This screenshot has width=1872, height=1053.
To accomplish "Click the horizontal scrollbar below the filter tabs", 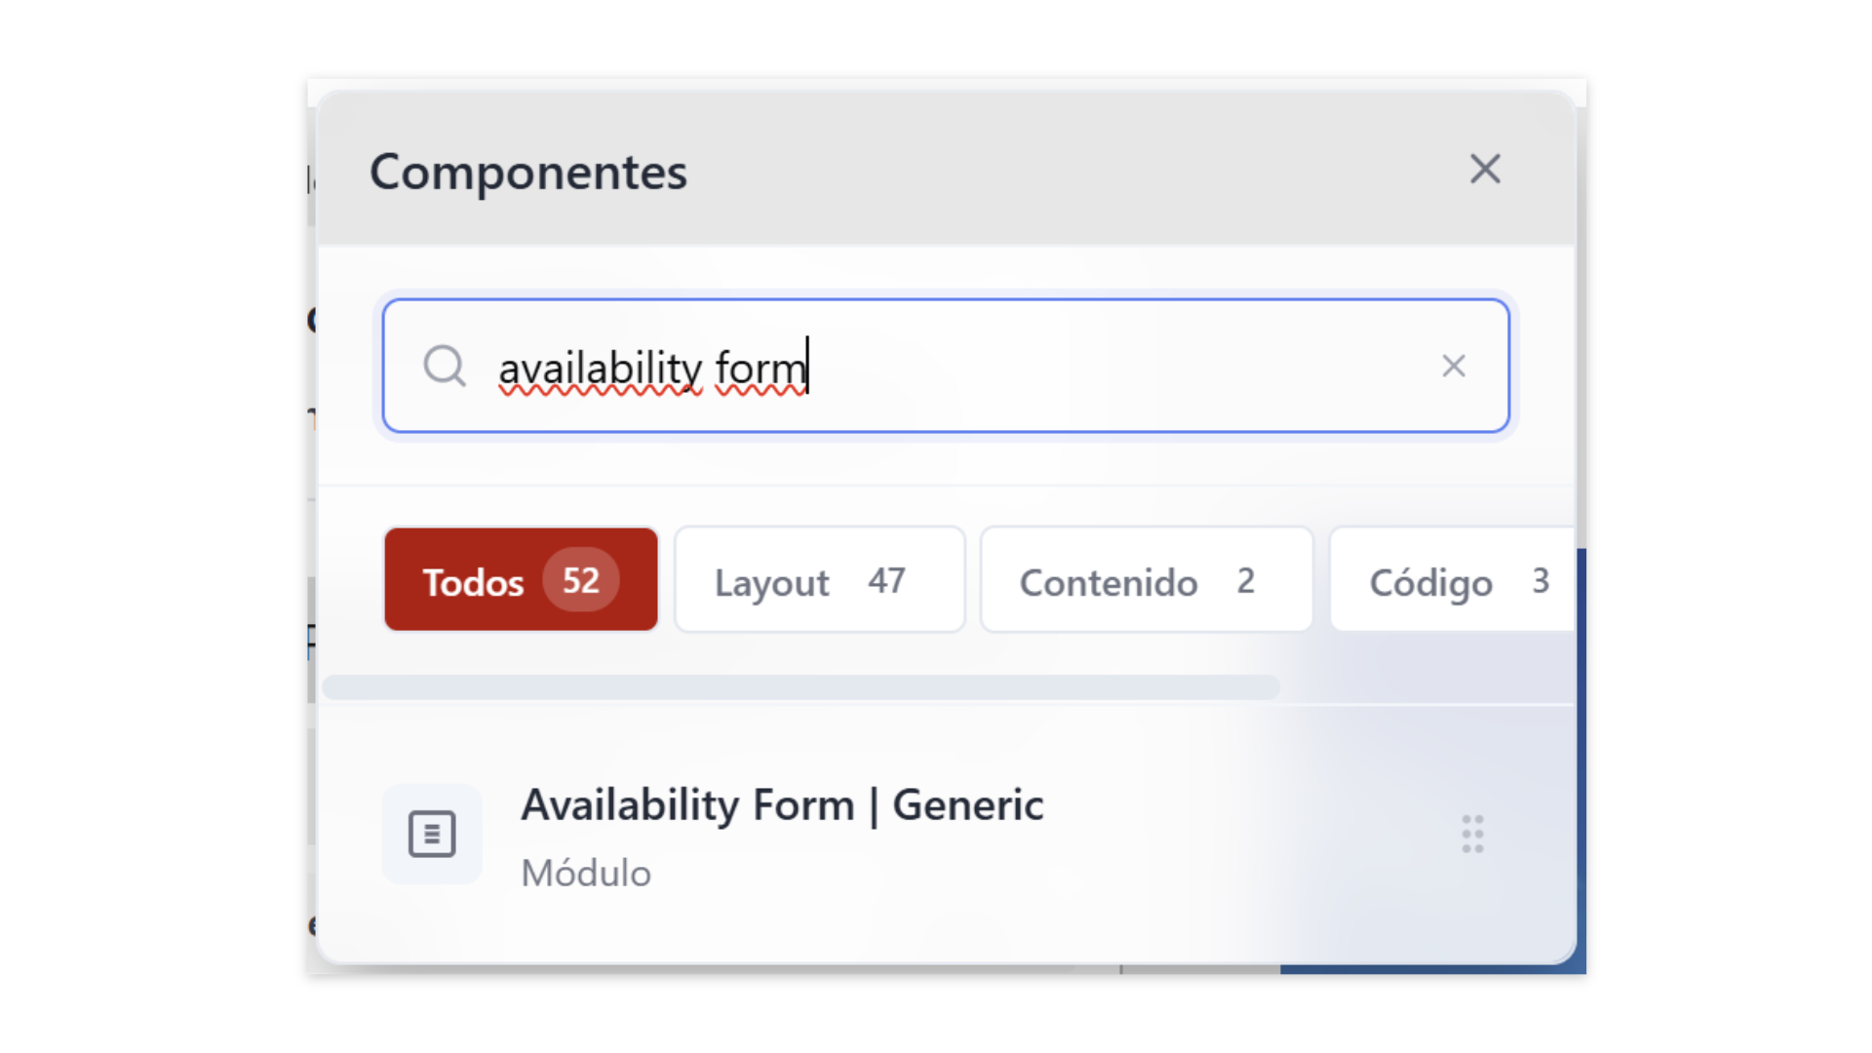I will point(800,687).
